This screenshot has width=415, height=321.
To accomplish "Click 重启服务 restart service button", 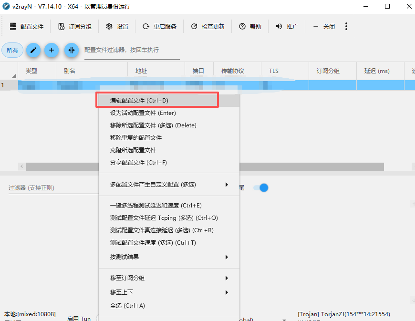I will click(x=160, y=26).
